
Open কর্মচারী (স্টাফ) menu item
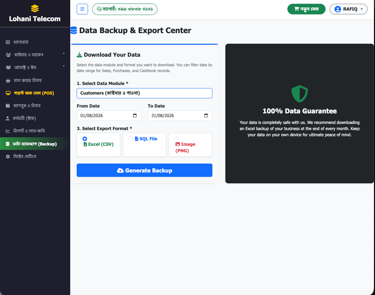tap(35, 118)
